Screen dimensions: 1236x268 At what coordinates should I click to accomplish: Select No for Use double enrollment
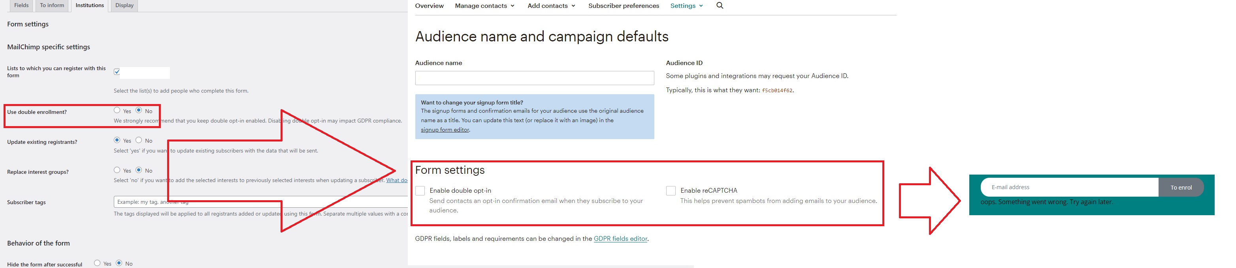click(x=139, y=110)
